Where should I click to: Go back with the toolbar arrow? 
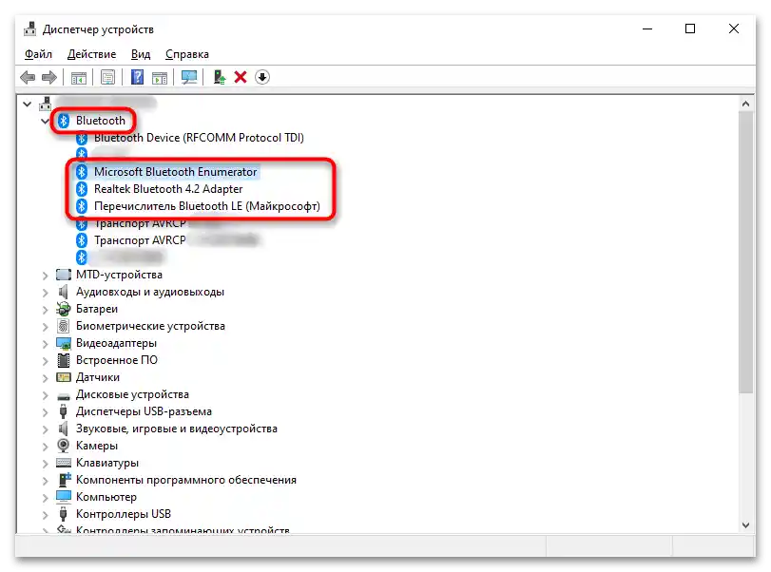[x=28, y=77]
